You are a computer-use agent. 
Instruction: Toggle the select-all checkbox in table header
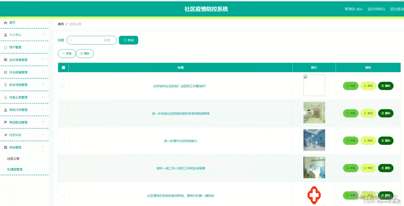point(63,68)
